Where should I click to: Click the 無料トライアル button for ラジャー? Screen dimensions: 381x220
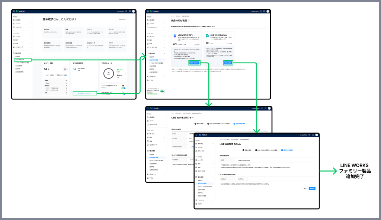coord(194,63)
